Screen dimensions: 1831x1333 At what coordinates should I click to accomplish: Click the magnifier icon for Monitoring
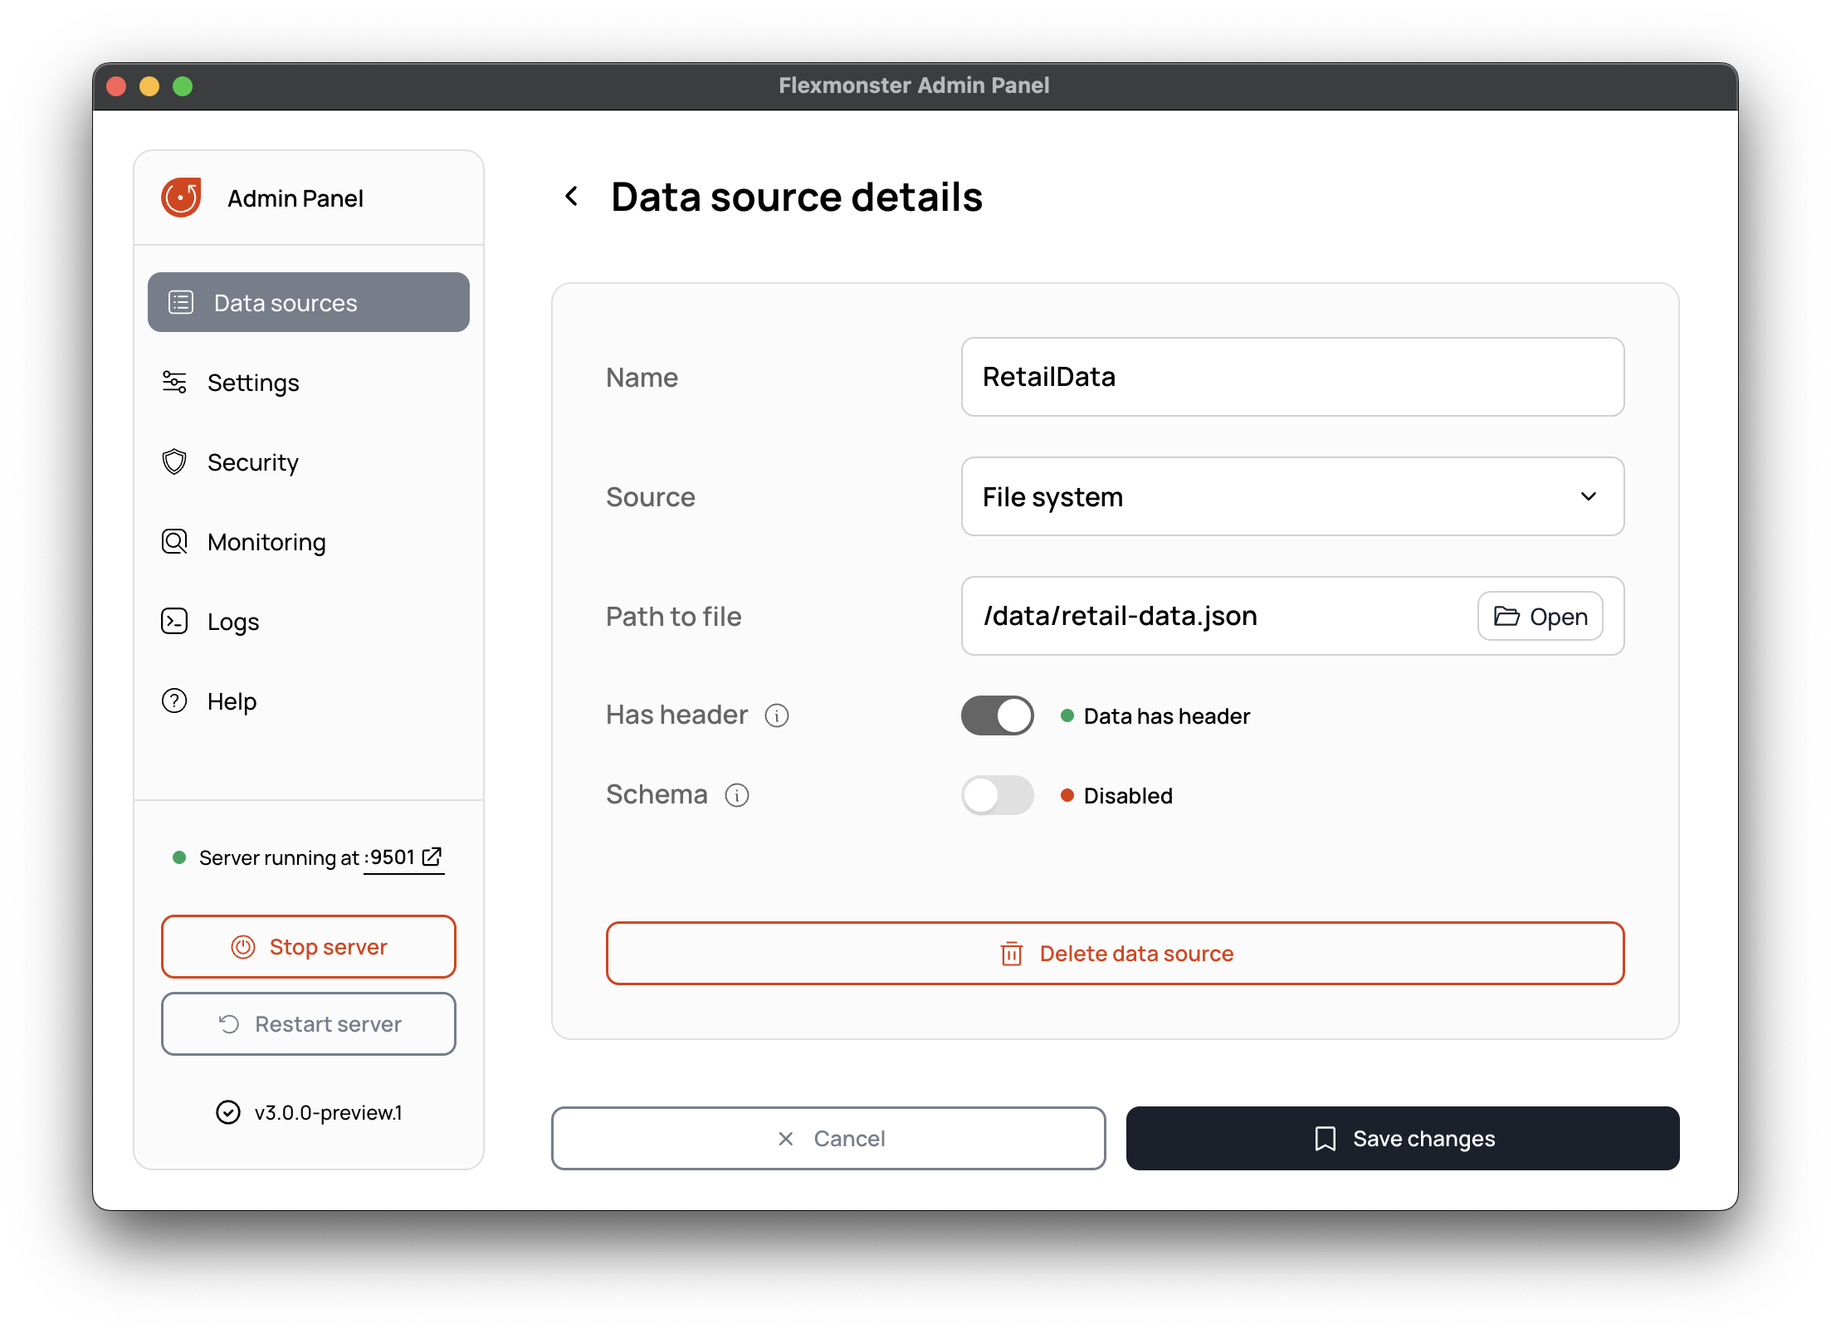click(174, 542)
